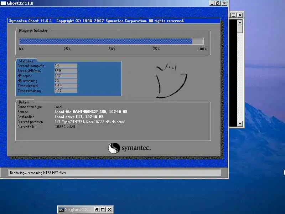The height and width of the screenshot is (214, 285).
Task: Click the X:\ghost32 minimized window title
Action: pos(77,210)
